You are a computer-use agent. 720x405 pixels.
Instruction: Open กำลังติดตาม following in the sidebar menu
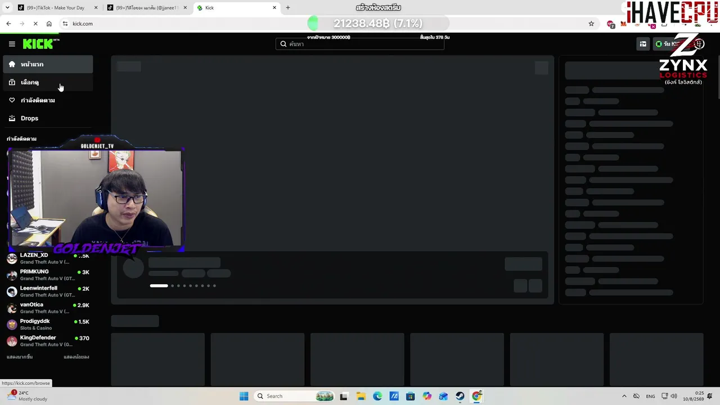[48, 100]
